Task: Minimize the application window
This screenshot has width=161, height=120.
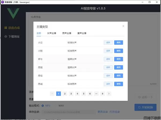Action: (142, 2)
